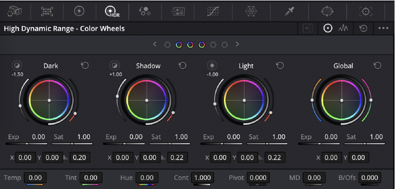
Task: Toggle the Light zone on/off icon
Action: (x=212, y=66)
